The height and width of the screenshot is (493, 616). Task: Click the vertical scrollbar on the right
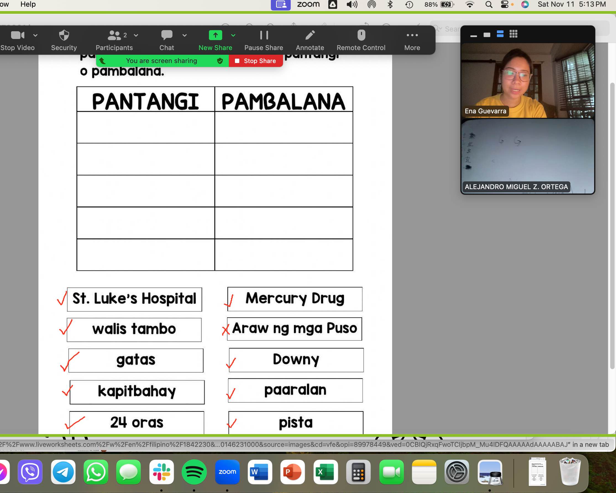click(x=612, y=226)
